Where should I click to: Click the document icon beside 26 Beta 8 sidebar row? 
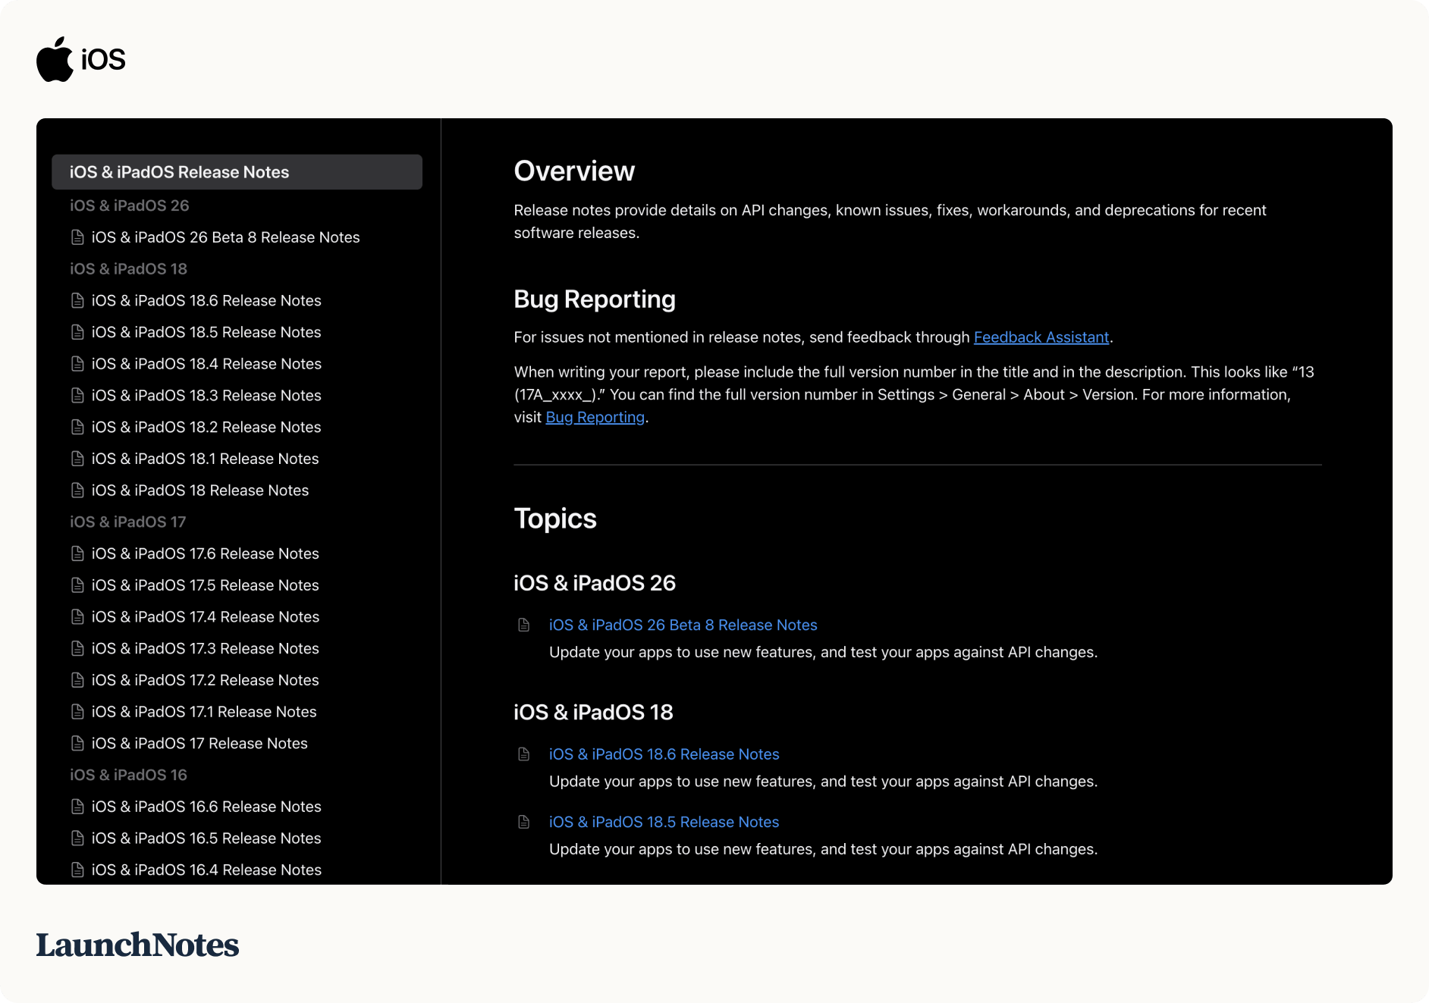(x=77, y=237)
